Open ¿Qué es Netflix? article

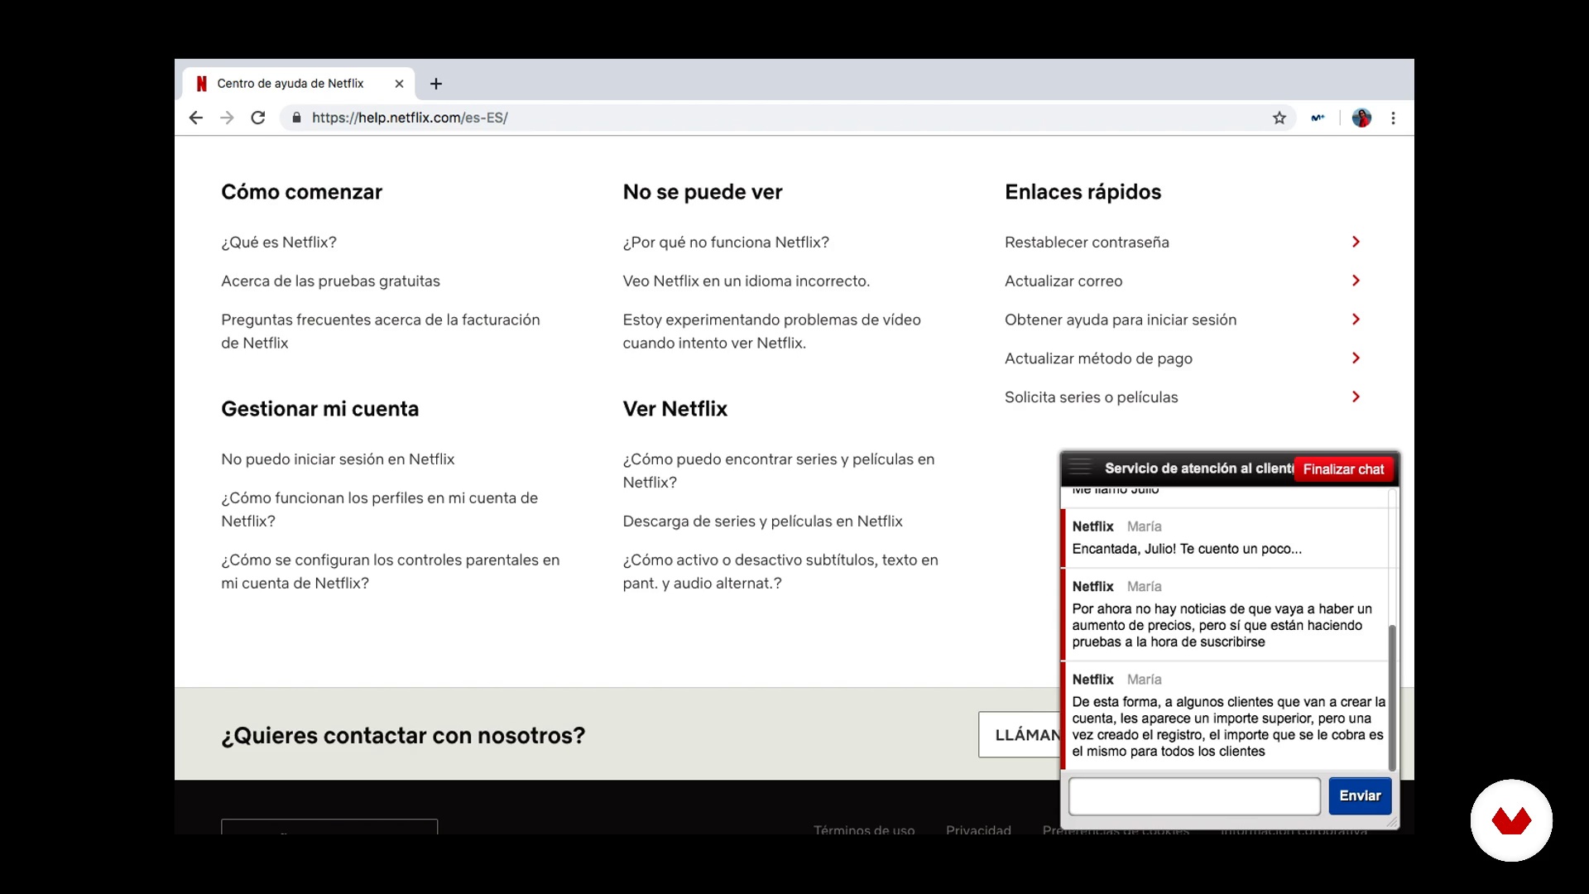click(279, 243)
